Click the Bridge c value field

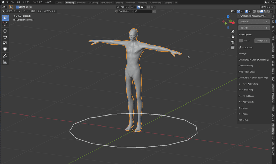click(262, 41)
